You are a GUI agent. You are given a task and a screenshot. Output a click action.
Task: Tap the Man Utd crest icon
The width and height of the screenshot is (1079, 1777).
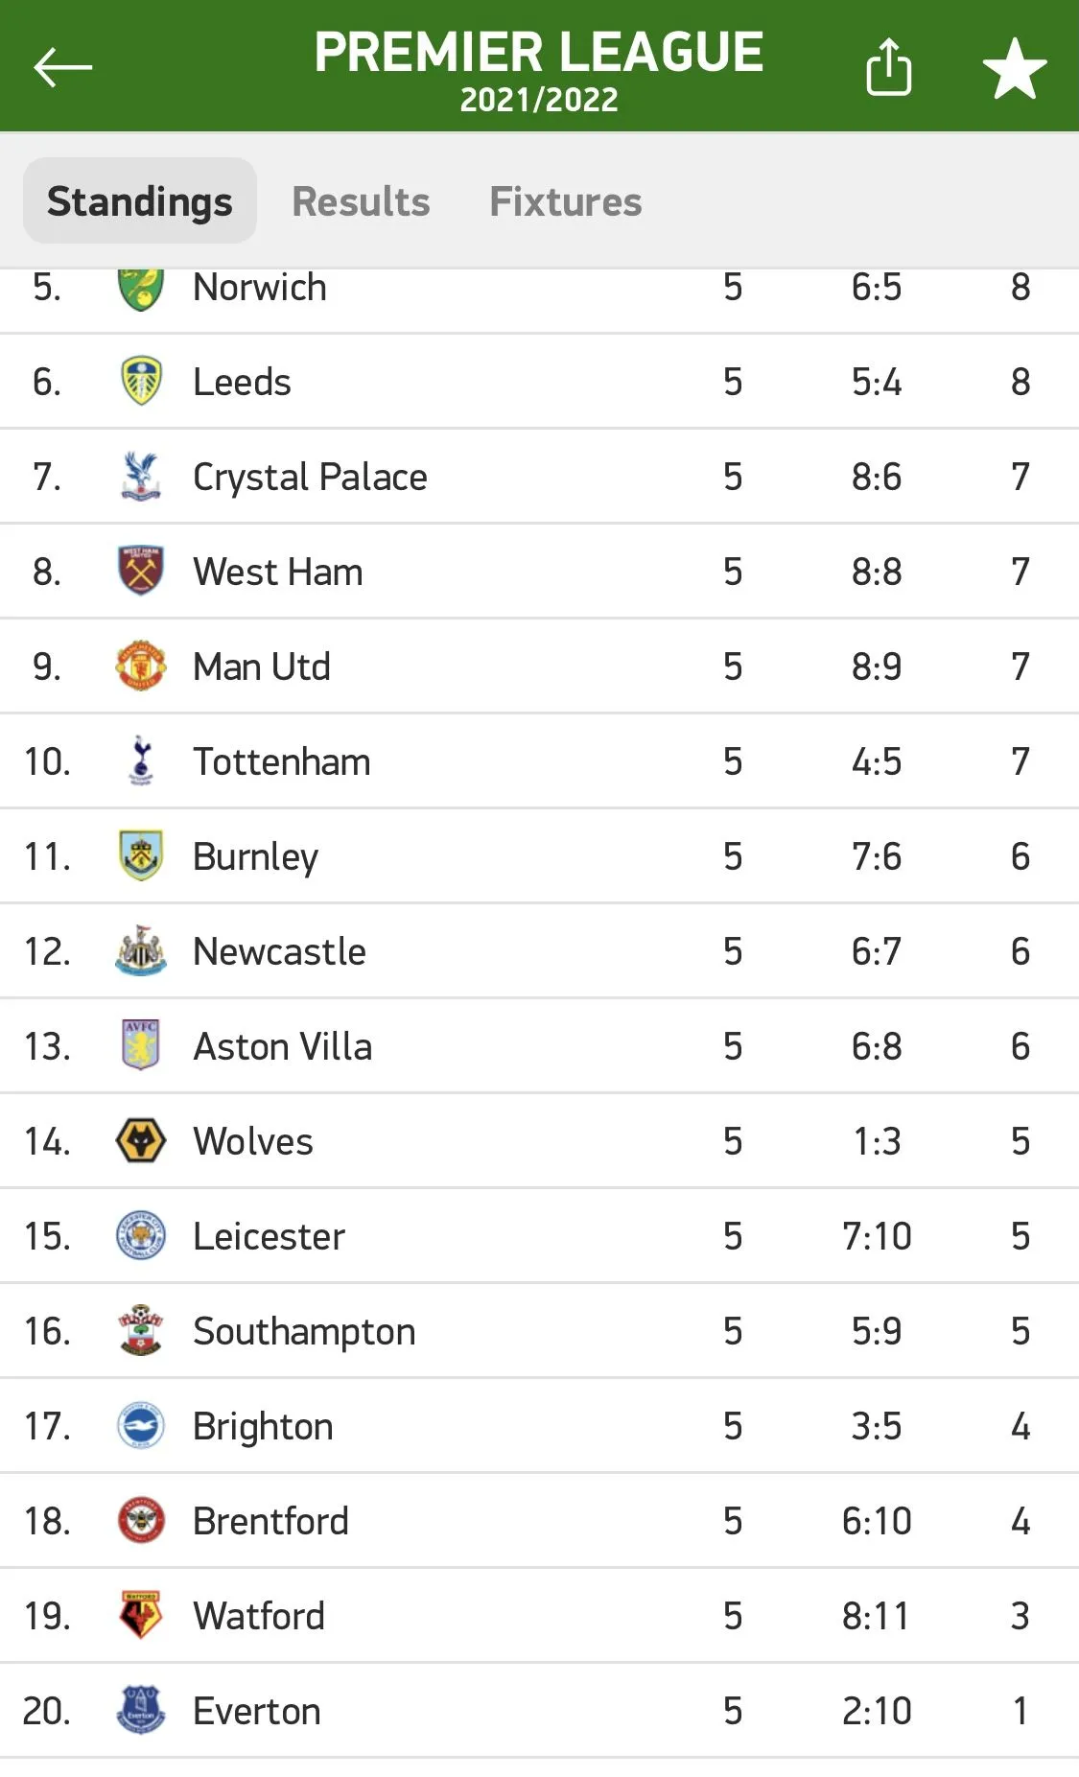click(x=141, y=666)
